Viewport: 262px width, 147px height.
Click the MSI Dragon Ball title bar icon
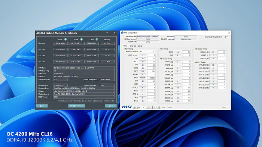coord(122,32)
